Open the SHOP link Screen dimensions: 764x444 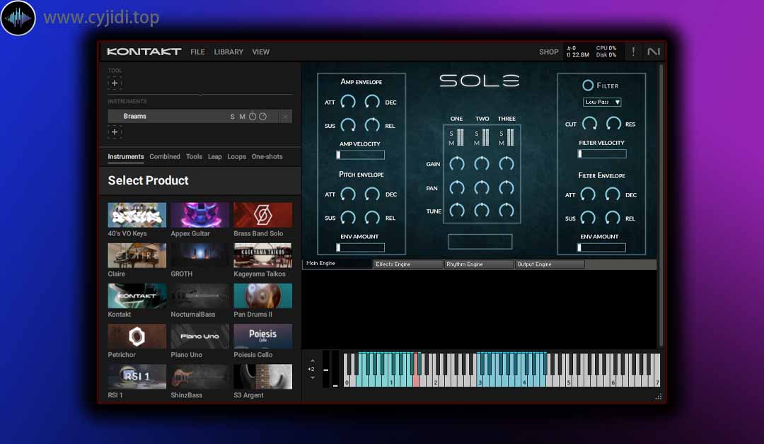point(549,52)
